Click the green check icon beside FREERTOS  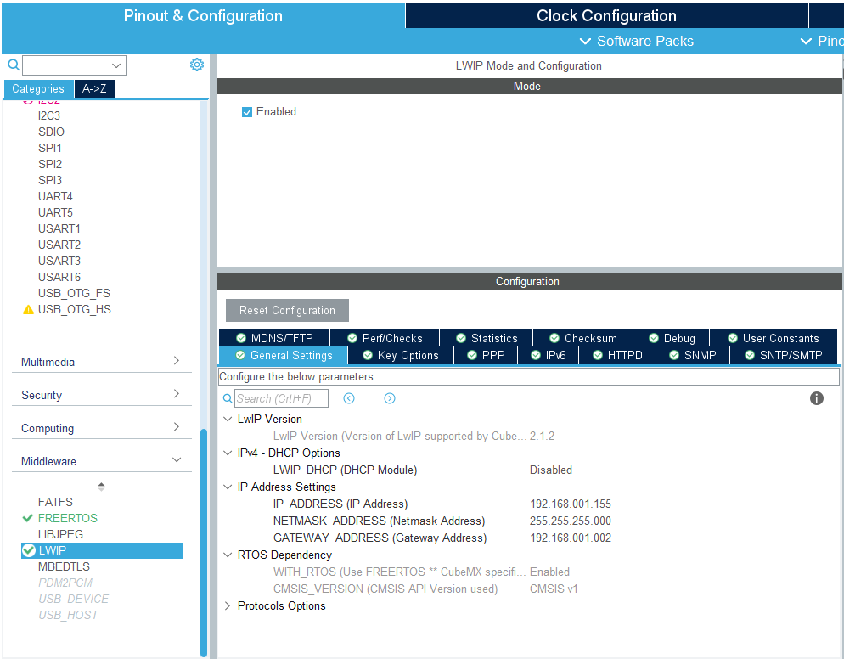26,518
